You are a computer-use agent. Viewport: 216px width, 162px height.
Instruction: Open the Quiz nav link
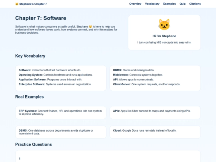pyautogui.click(x=182, y=4)
